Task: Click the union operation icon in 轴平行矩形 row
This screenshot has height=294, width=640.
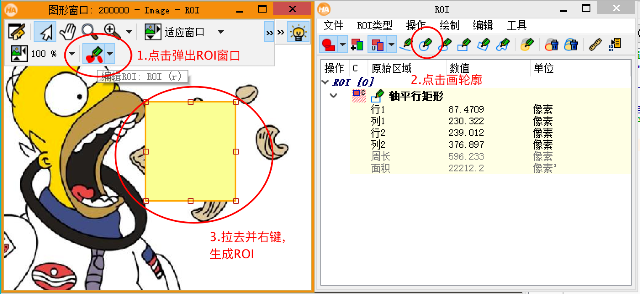Action: tap(359, 96)
